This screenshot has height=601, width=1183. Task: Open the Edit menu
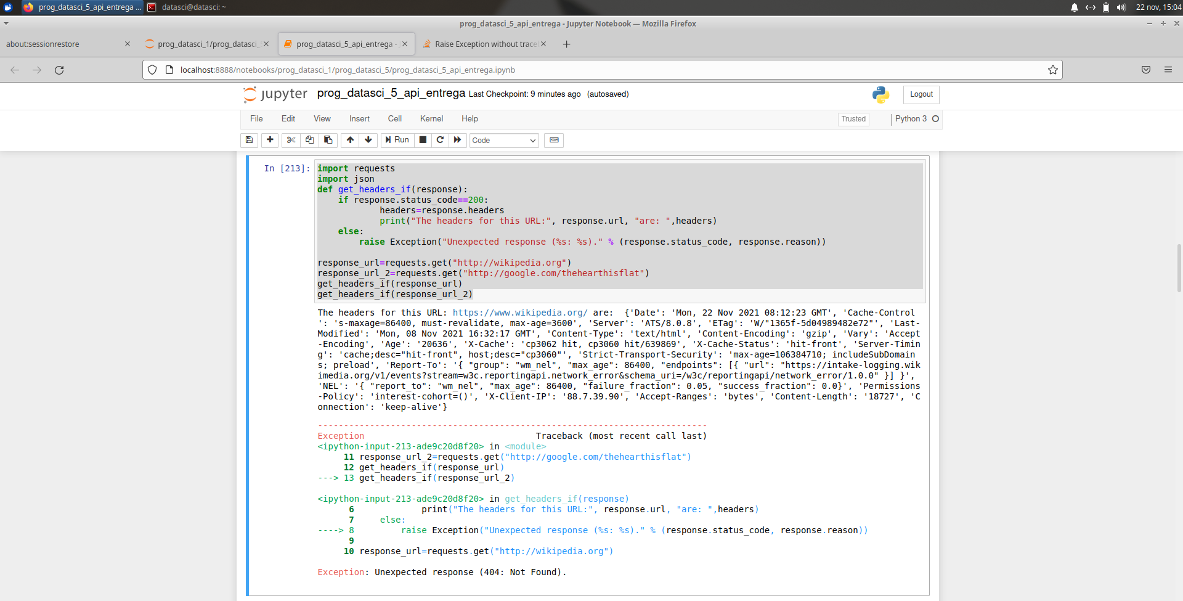288,119
